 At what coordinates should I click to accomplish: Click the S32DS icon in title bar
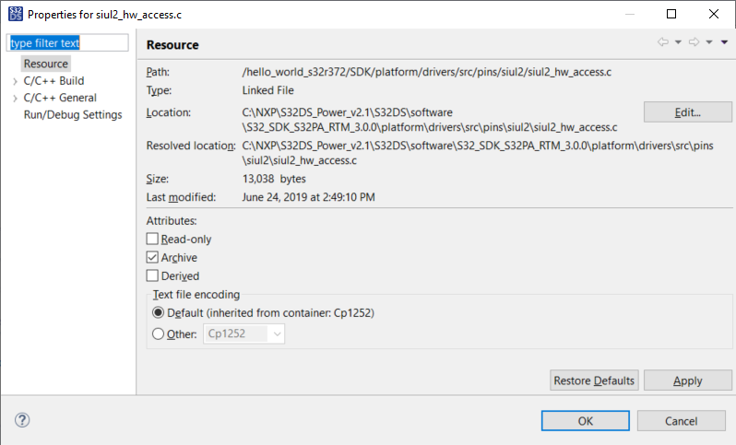[x=13, y=14]
